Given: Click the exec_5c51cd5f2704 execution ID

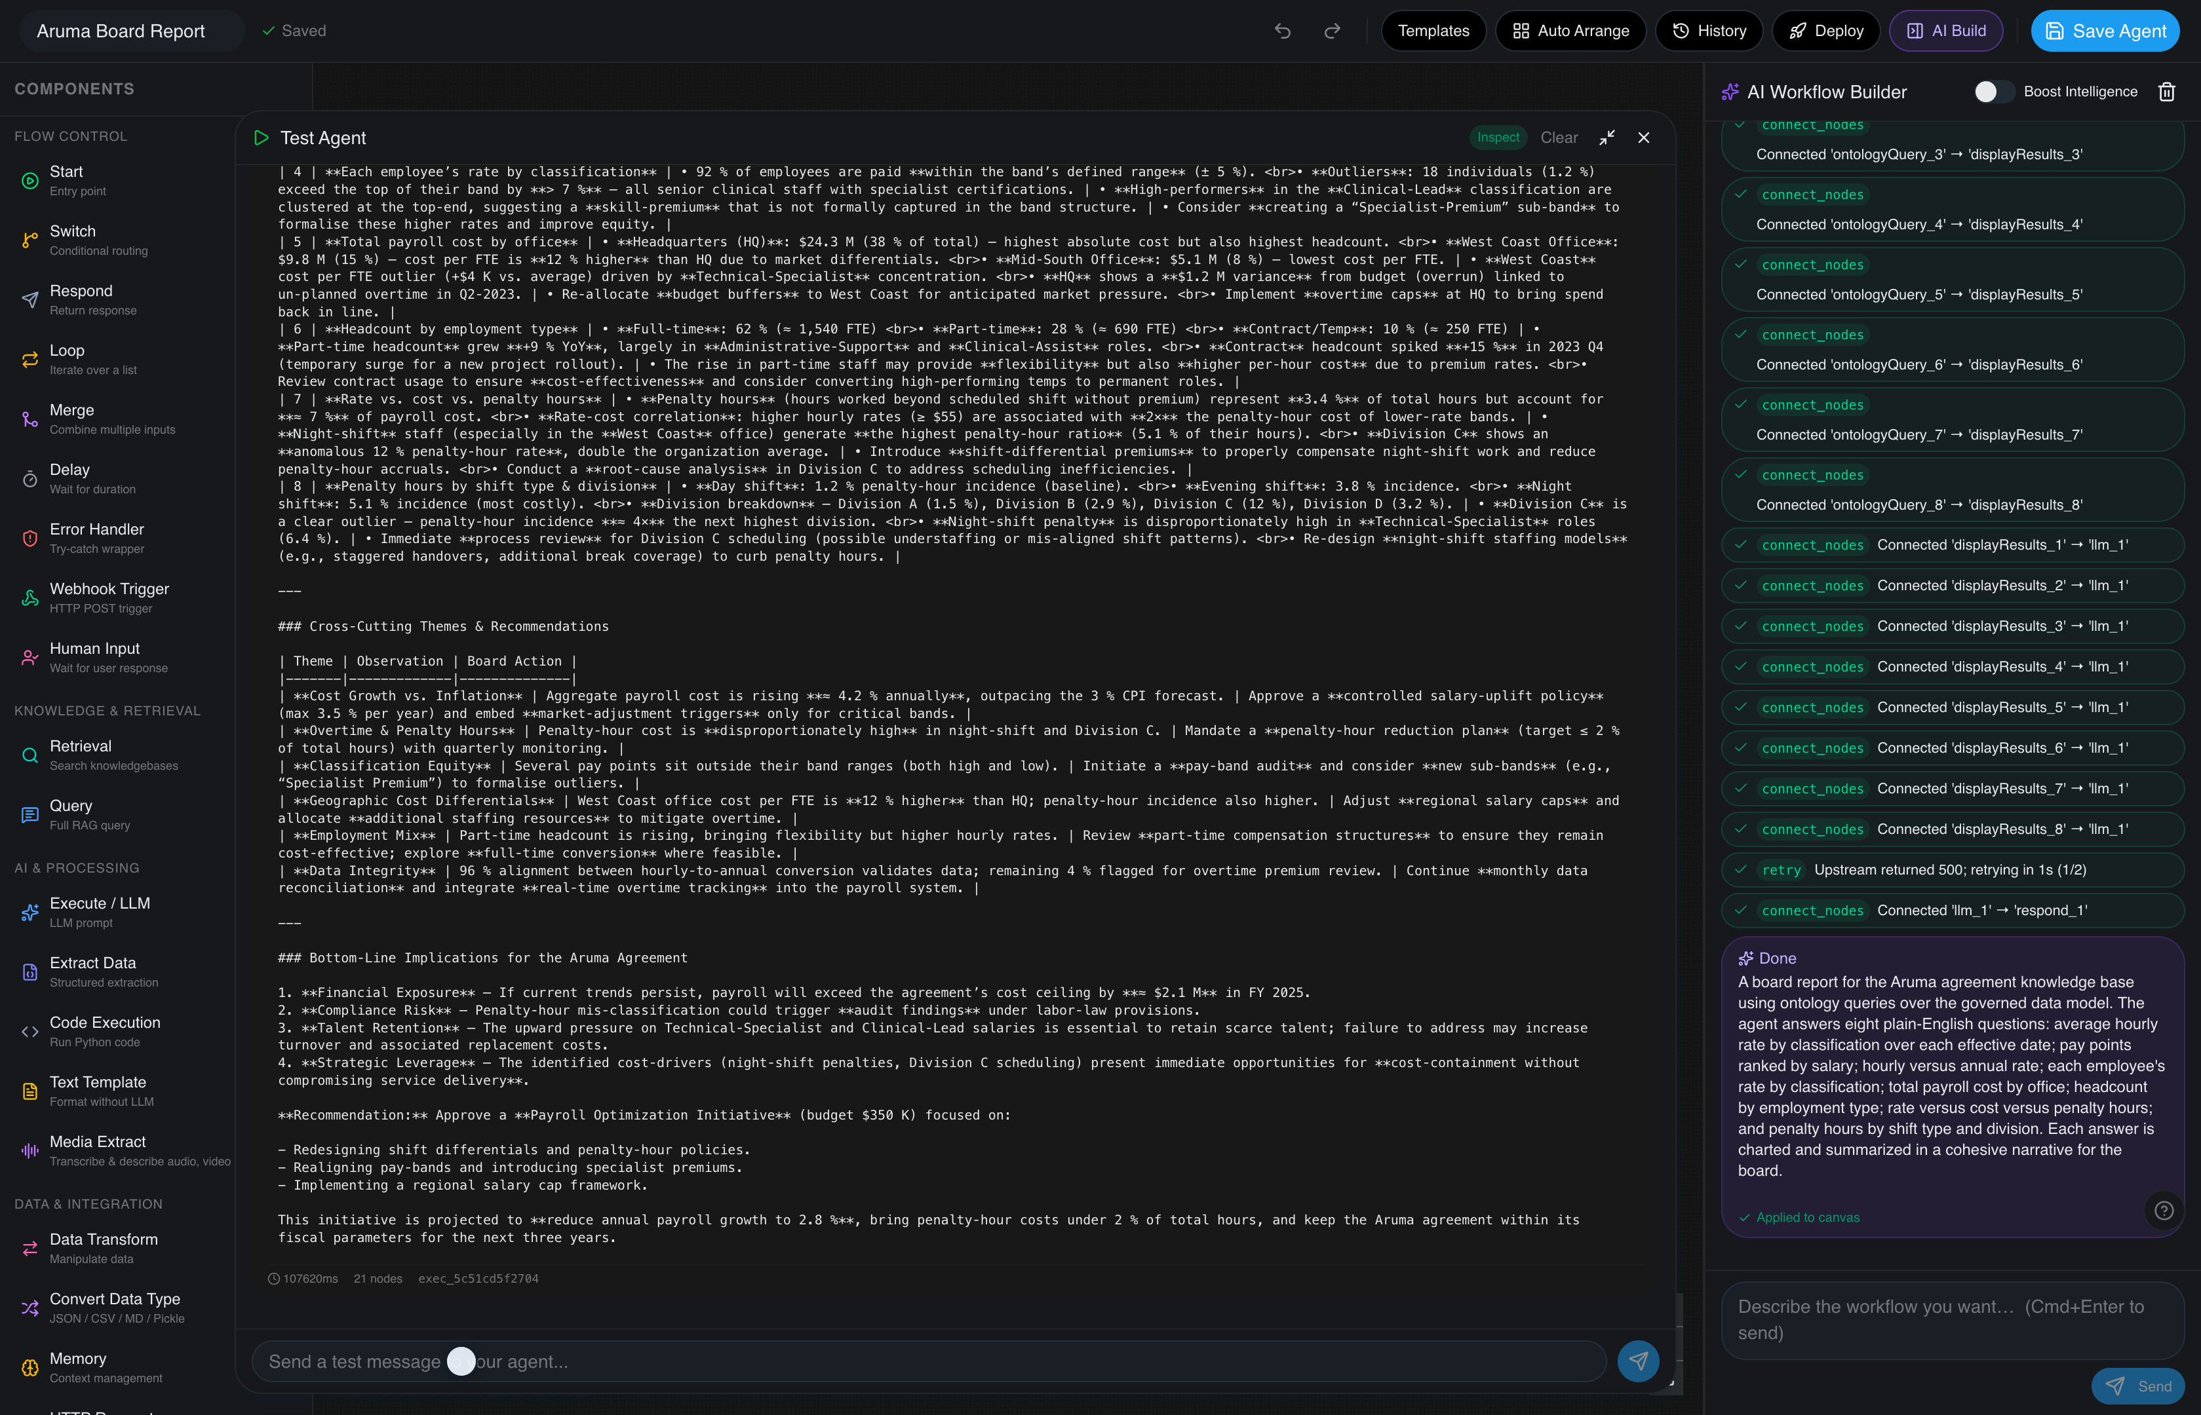Looking at the screenshot, I should click(x=478, y=1279).
